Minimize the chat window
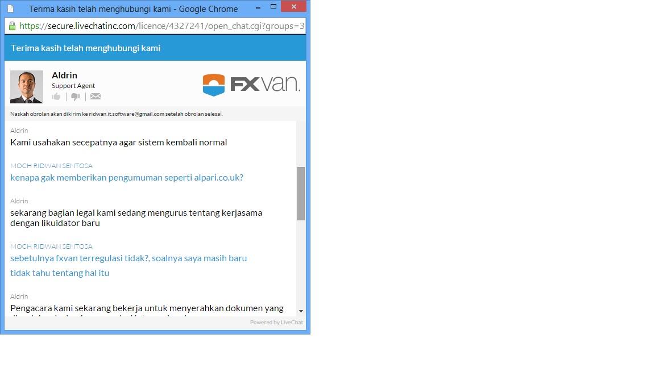This screenshot has width=651, height=389. point(258,7)
